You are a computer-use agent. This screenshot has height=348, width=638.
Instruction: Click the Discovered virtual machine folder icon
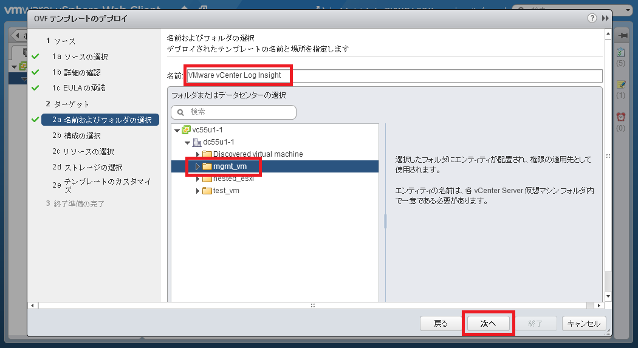coord(207,154)
